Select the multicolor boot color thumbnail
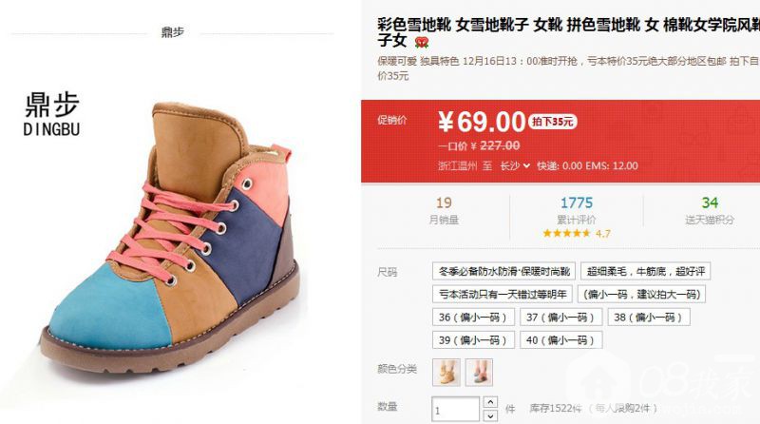 (479, 372)
